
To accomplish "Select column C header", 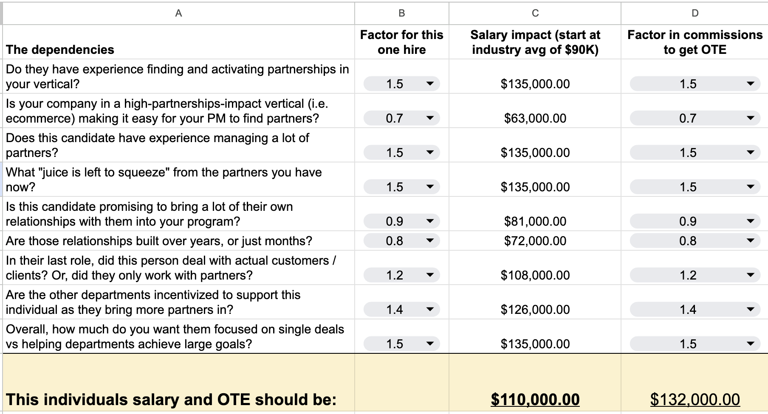I will (x=535, y=13).
